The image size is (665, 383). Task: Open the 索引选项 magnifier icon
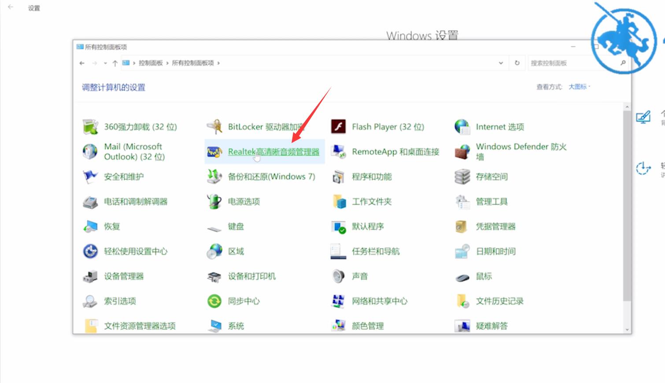coord(90,301)
